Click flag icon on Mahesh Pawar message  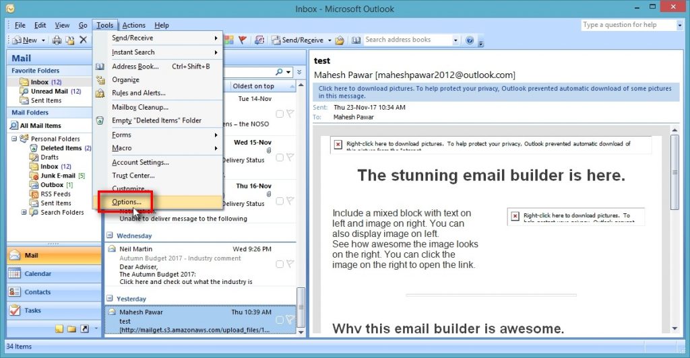290,320
